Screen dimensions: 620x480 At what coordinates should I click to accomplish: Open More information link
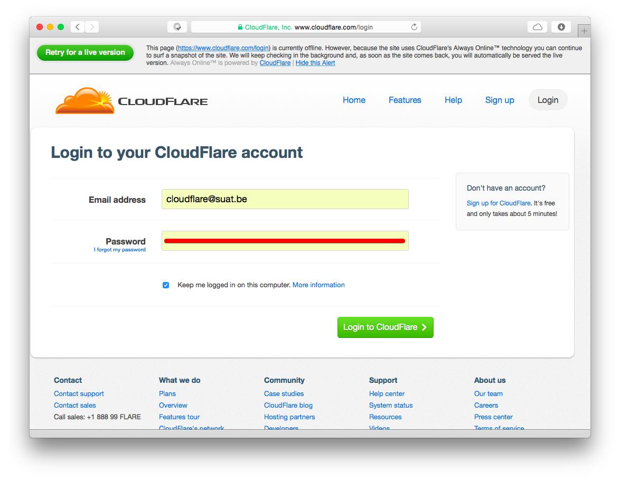[x=318, y=285]
